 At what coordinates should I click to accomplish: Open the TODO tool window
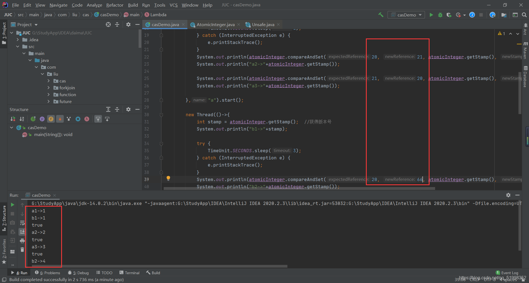pos(104,273)
